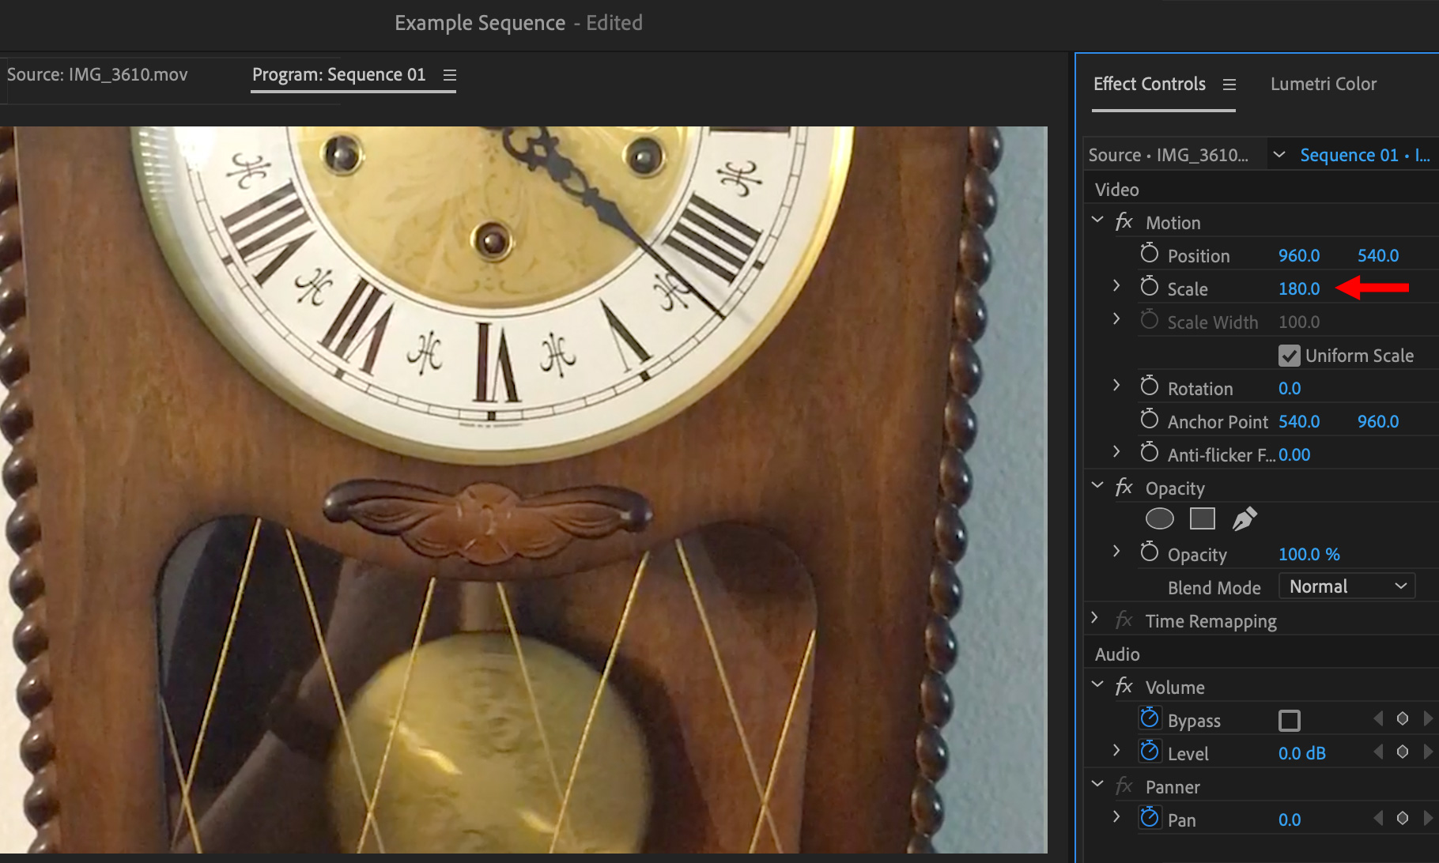The width and height of the screenshot is (1439, 863).
Task: Create an ellipse mask under Opacity
Action: (1159, 519)
